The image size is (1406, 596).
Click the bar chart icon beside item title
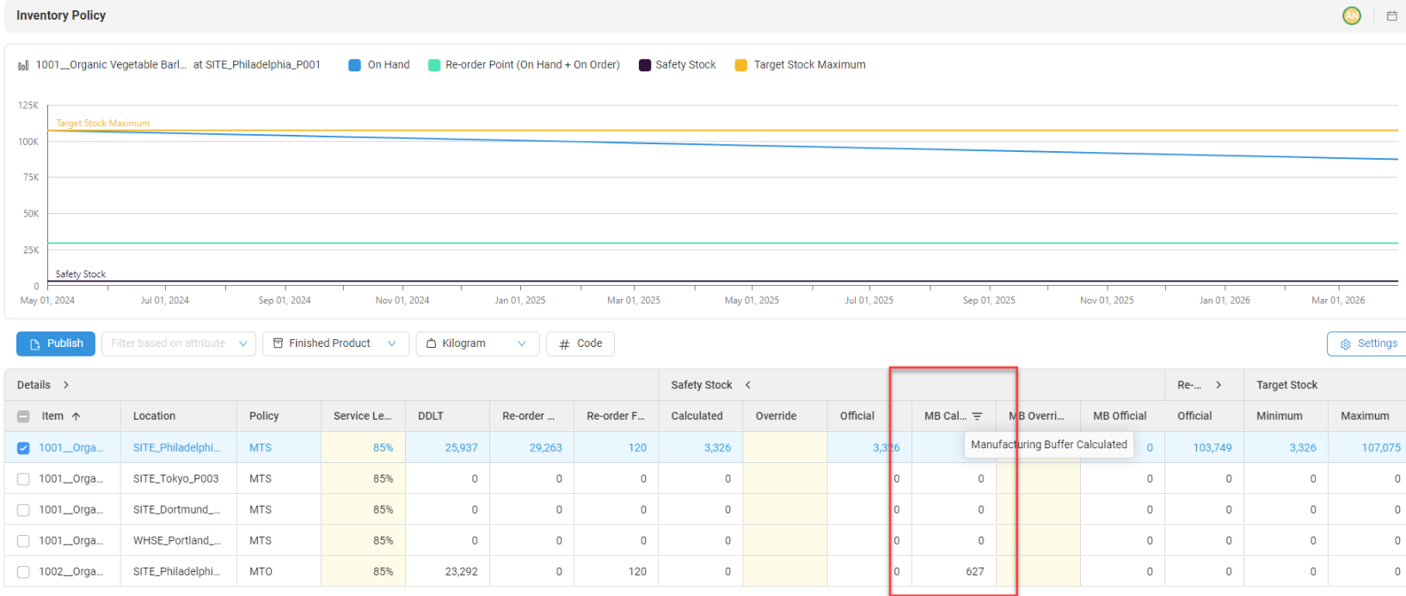click(x=24, y=65)
